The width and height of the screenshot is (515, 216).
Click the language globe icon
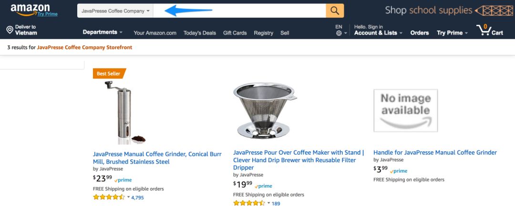pyautogui.click(x=339, y=33)
